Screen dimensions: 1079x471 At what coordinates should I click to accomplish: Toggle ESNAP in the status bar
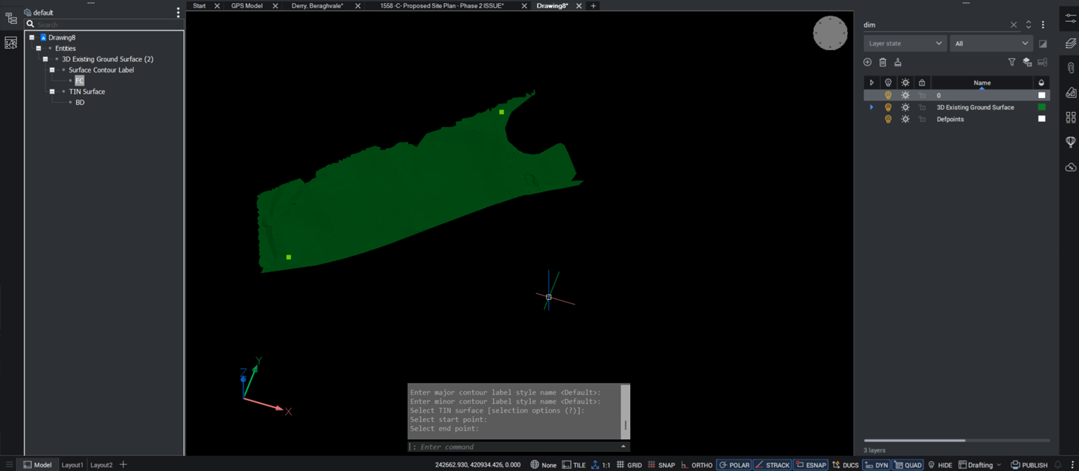tap(810, 465)
